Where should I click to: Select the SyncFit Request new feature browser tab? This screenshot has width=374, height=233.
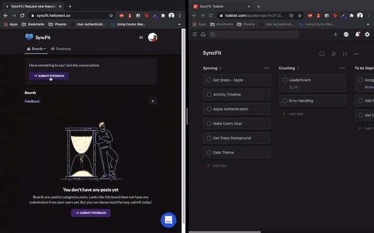click(x=33, y=6)
